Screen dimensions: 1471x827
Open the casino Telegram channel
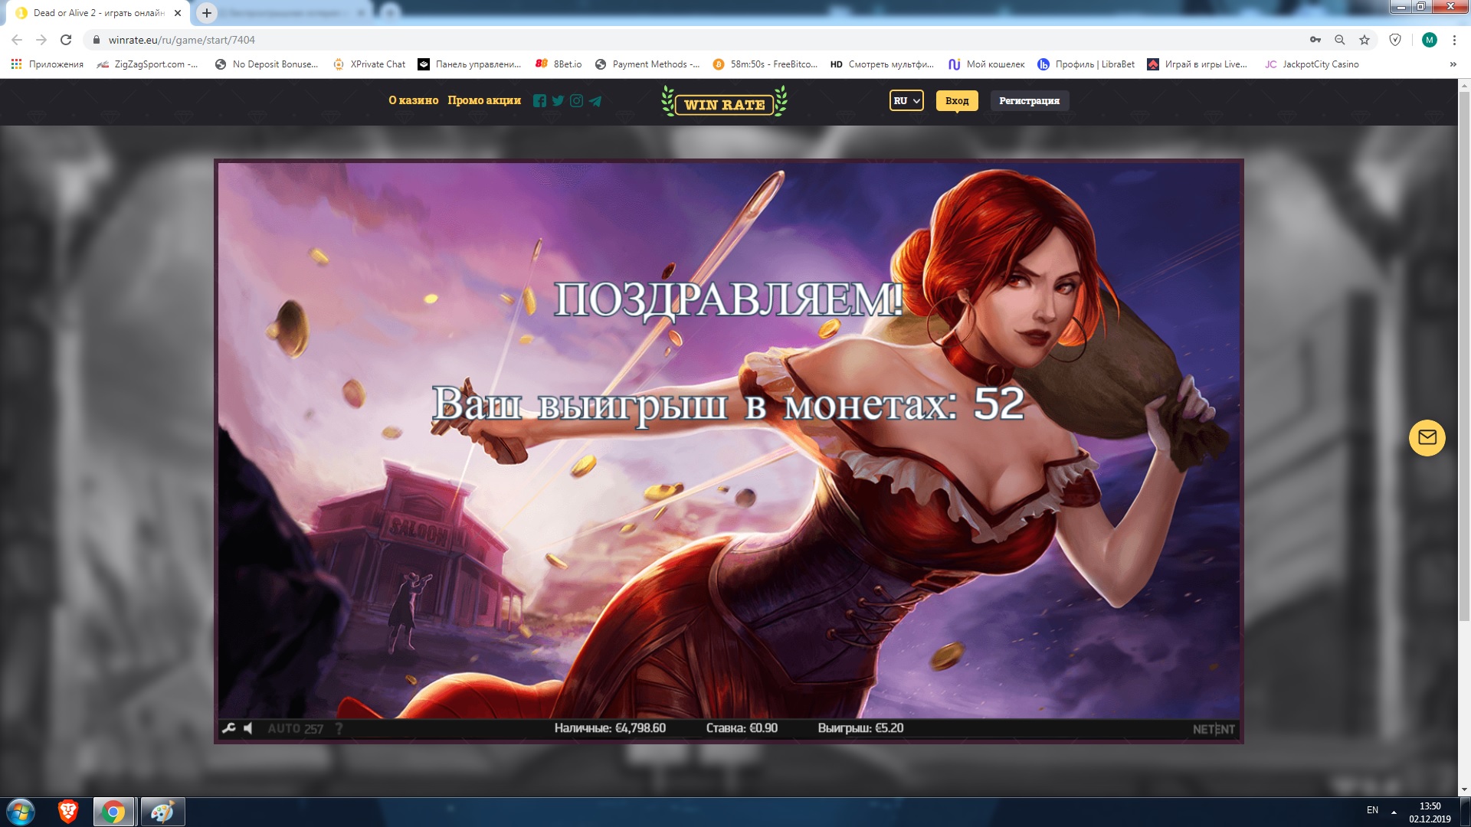coord(596,100)
